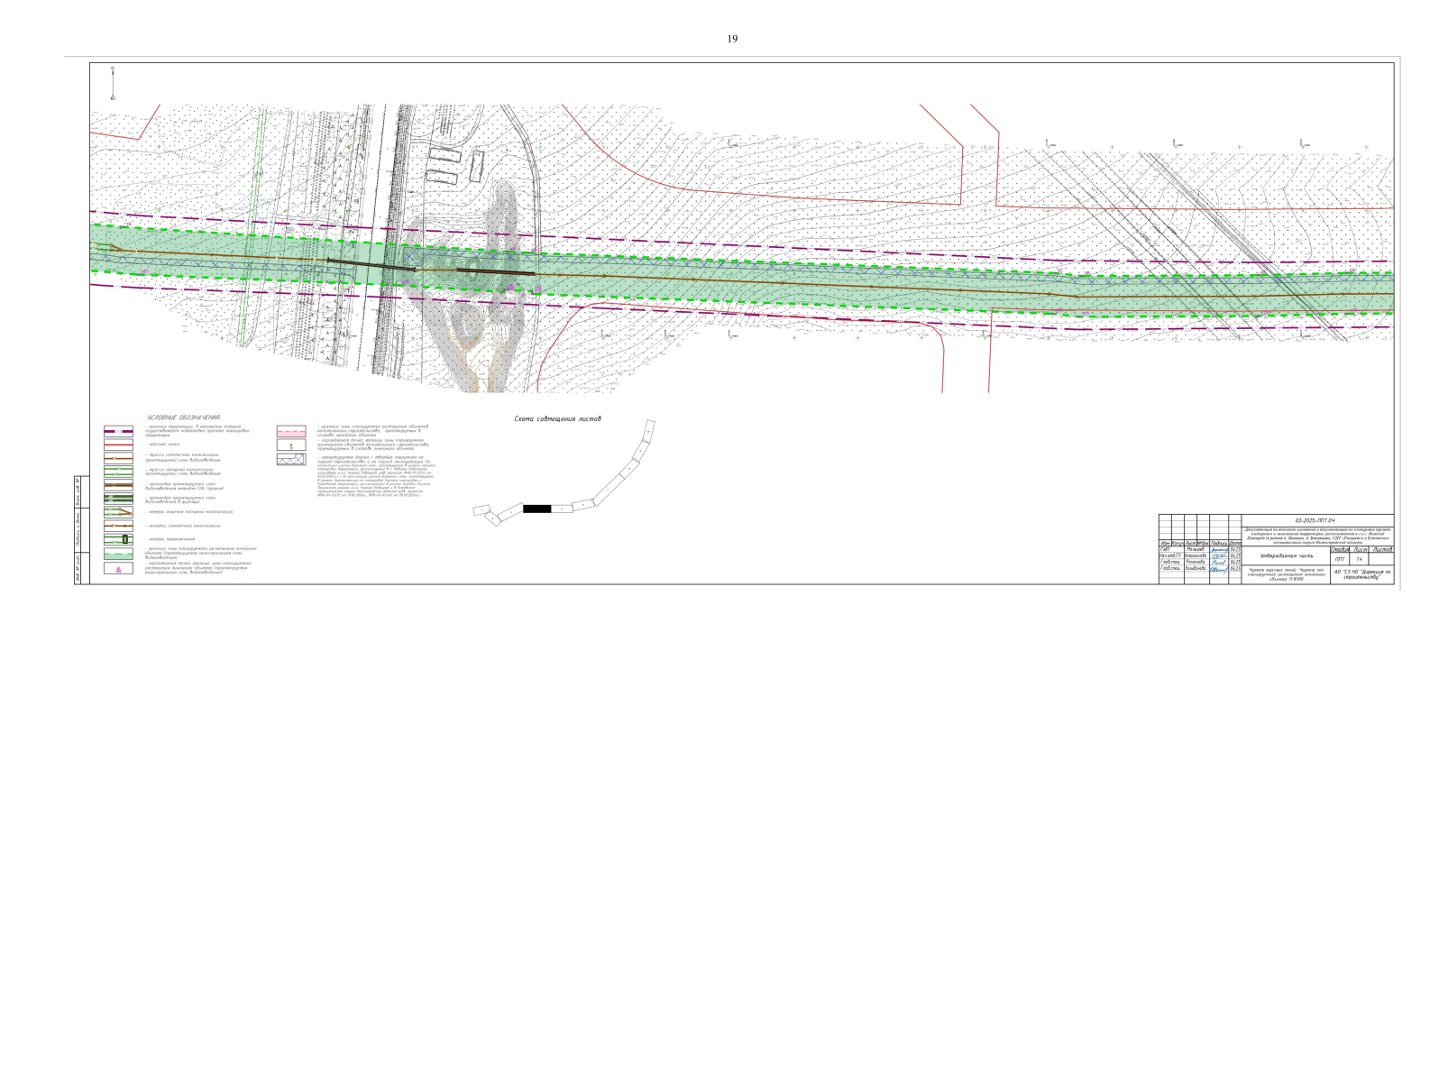Click 'Утверждаемая часть' in title block
The image size is (1439, 1082).
[x=1287, y=557]
